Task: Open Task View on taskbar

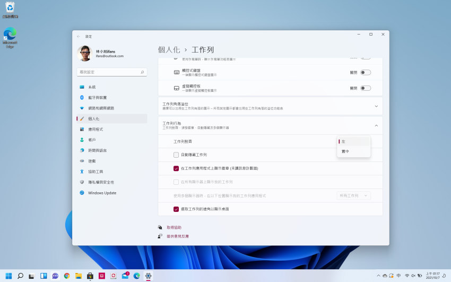Action: [32, 276]
